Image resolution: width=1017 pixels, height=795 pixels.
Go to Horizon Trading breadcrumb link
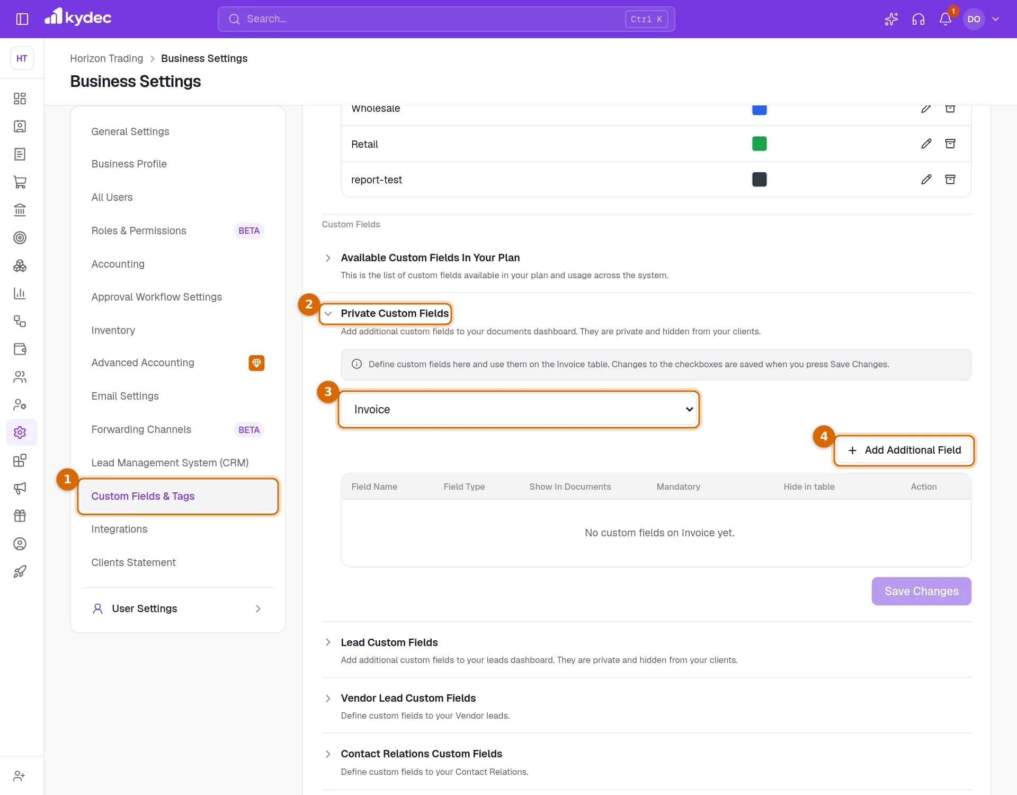[106, 58]
